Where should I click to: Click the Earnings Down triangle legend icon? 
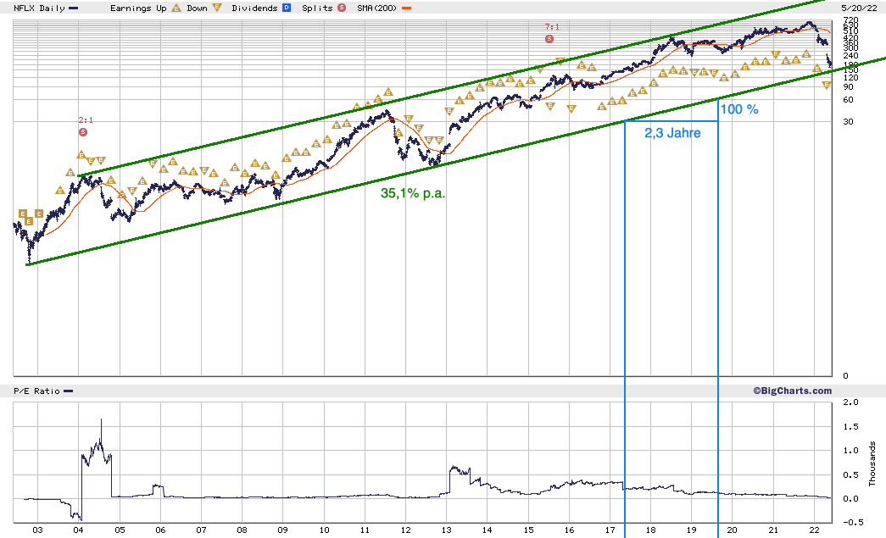pos(217,8)
